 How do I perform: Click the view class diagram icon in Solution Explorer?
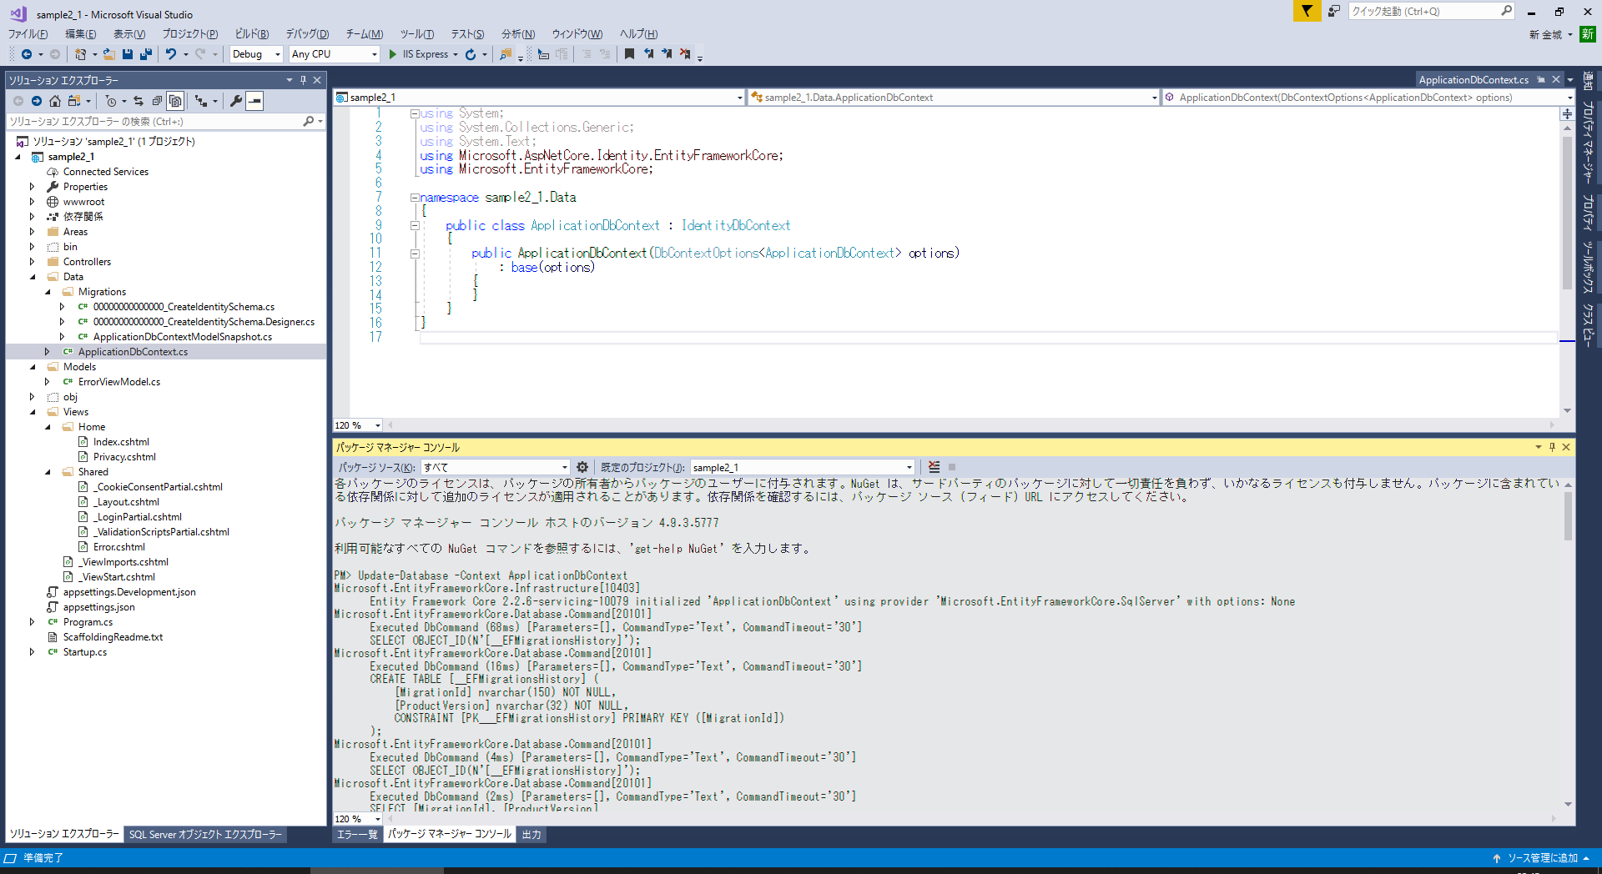tap(201, 101)
